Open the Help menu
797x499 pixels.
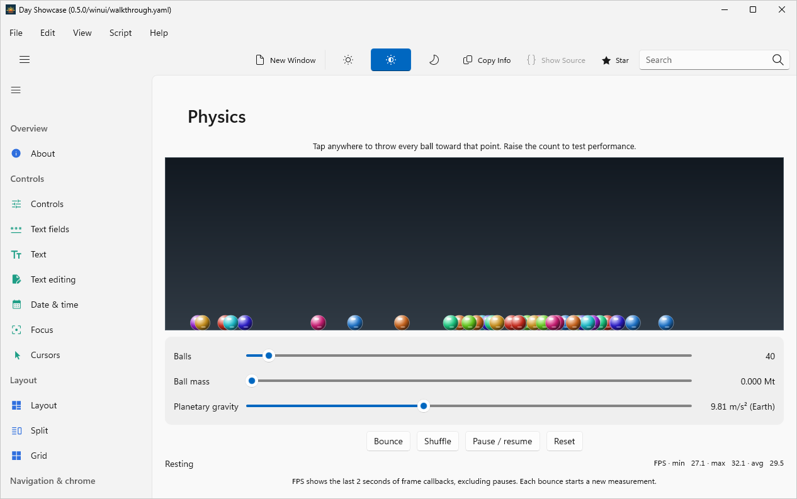[x=159, y=33]
